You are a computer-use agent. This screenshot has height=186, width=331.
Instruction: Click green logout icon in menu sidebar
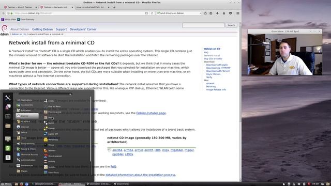pyautogui.click(x=8, y=148)
